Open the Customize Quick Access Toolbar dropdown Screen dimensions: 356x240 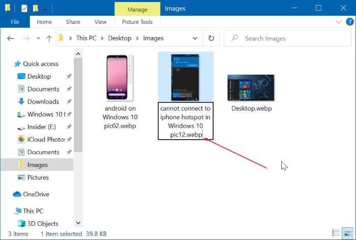click(45, 9)
